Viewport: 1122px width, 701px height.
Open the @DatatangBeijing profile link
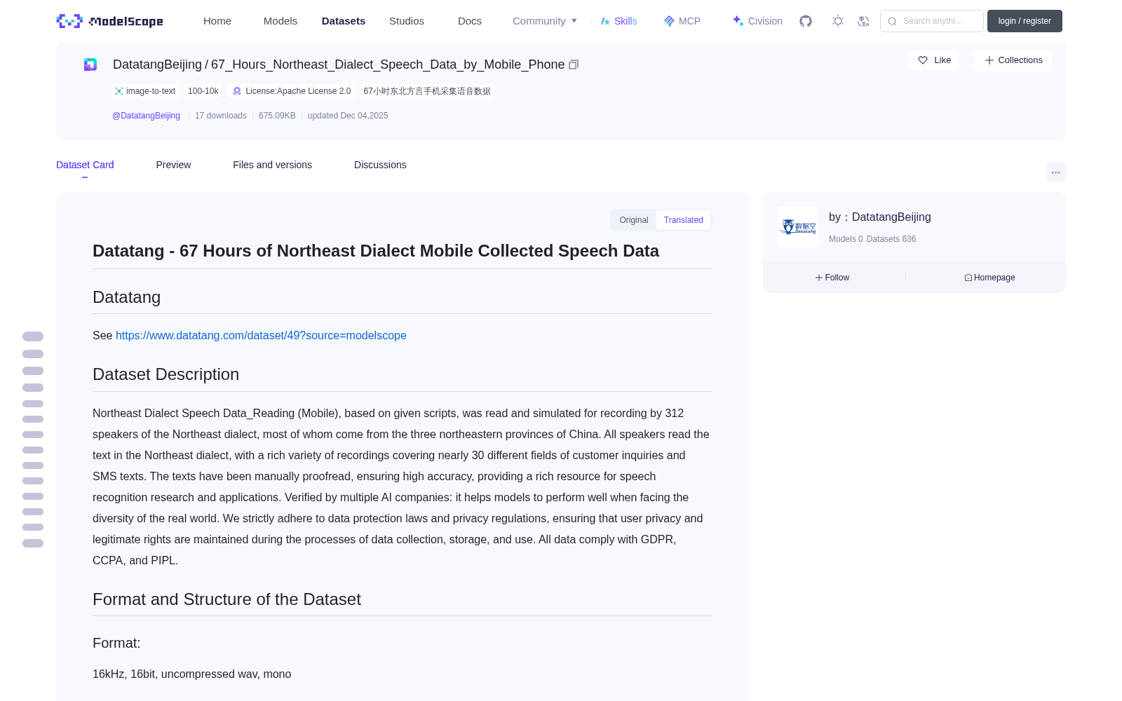(146, 116)
